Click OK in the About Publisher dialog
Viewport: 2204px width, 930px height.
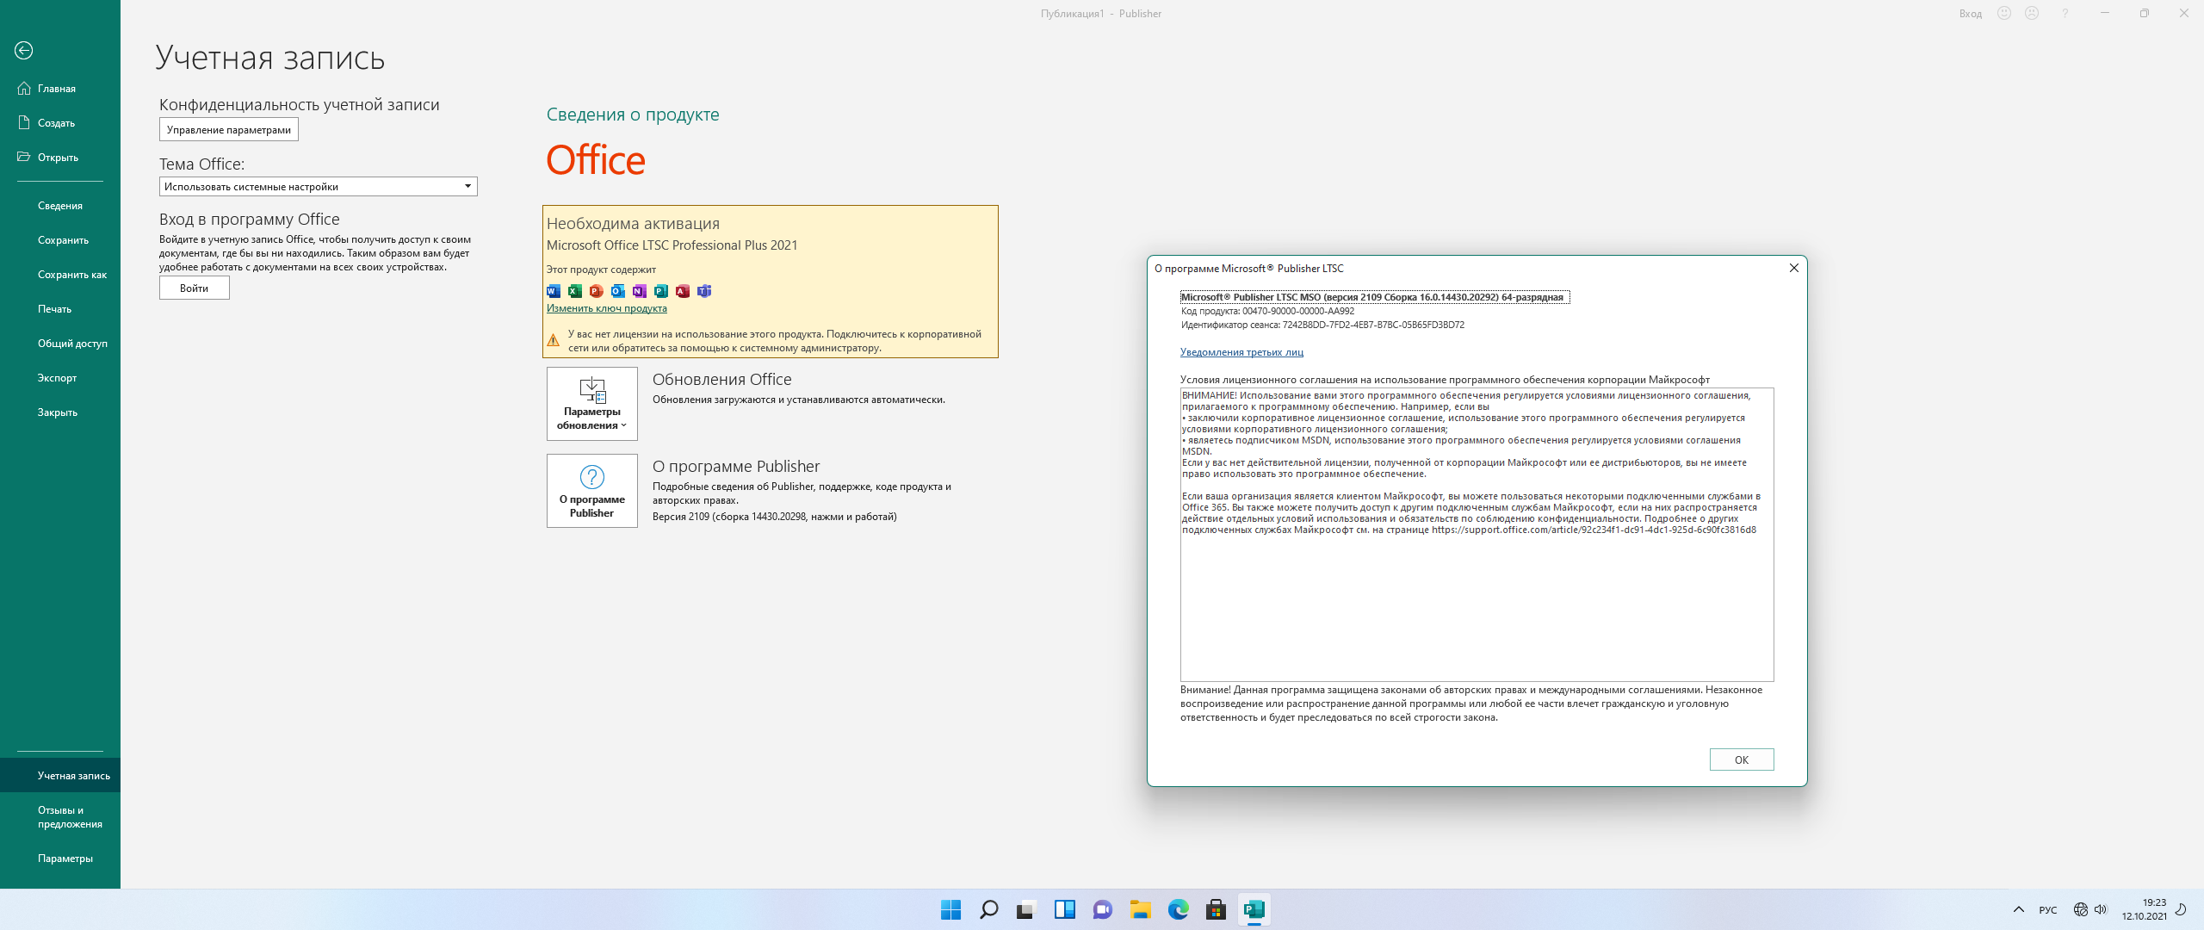coord(1742,759)
